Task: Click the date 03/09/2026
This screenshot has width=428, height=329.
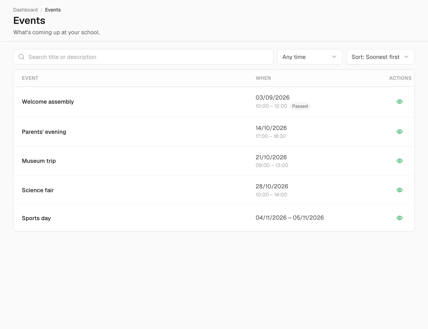Action: click(x=272, y=98)
